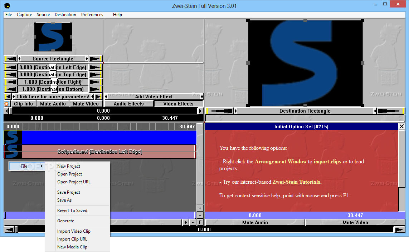This screenshot has height=252, width=409.
Task: Open the Source Rectangle selector
Action: [x=53, y=59]
